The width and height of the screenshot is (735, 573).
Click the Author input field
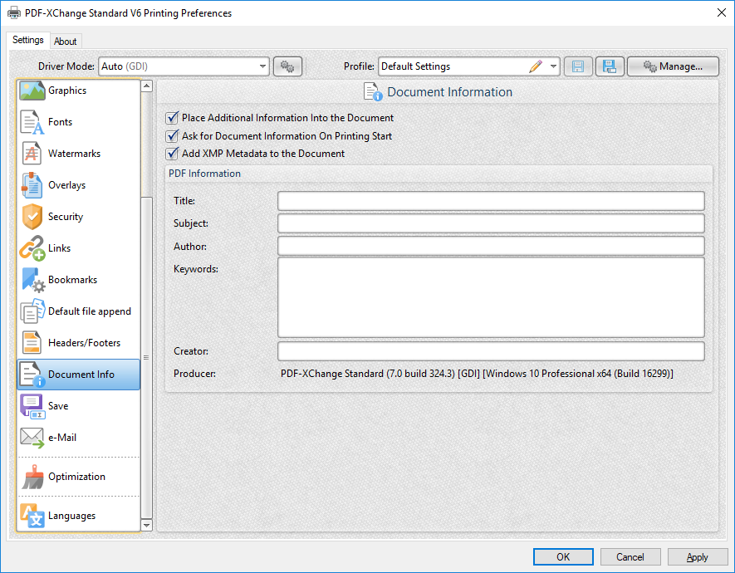pos(491,246)
